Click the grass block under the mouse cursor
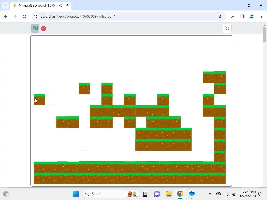 [39, 99]
